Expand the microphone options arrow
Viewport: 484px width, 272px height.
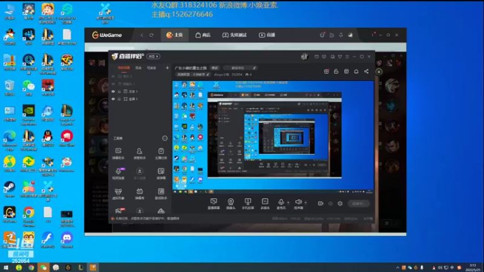(x=289, y=202)
